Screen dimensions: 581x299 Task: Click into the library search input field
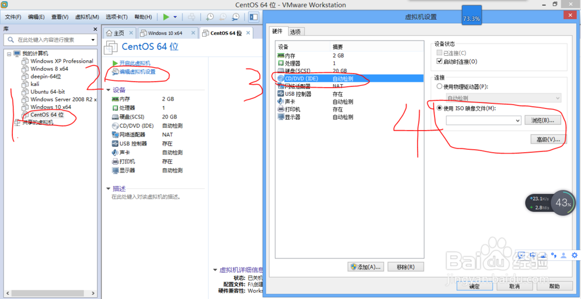pos(52,39)
